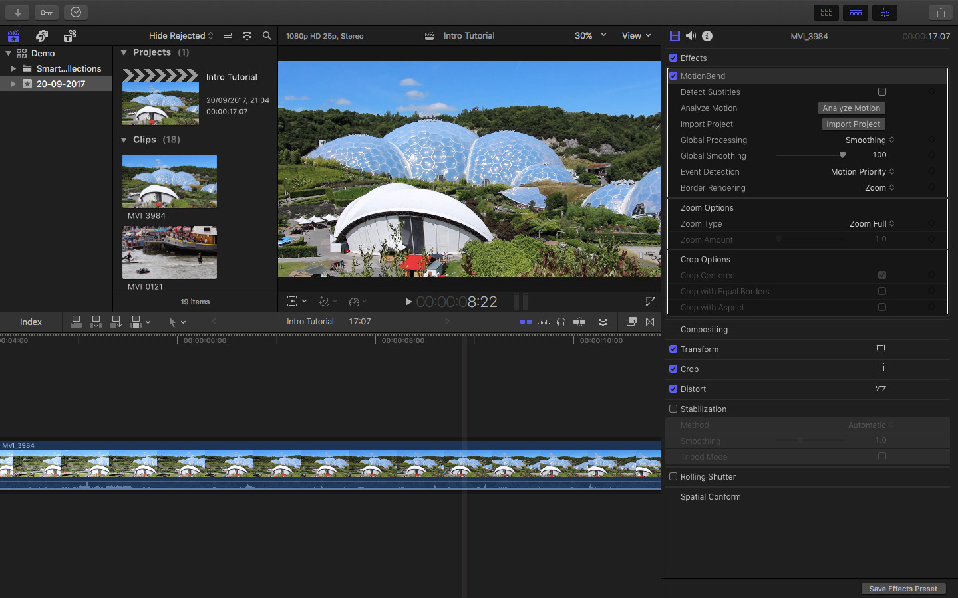Screen dimensions: 958x598
Task: Click the Analyze Motion button
Action: click(851, 108)
